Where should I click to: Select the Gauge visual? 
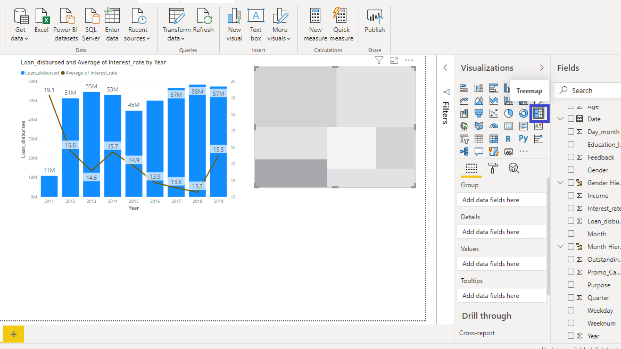pos(493,126)
